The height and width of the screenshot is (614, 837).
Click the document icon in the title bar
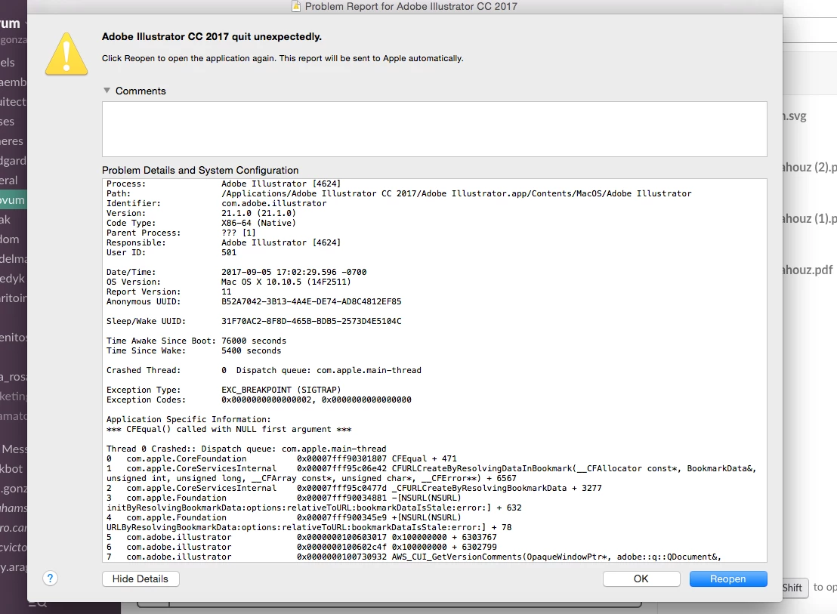295,6
